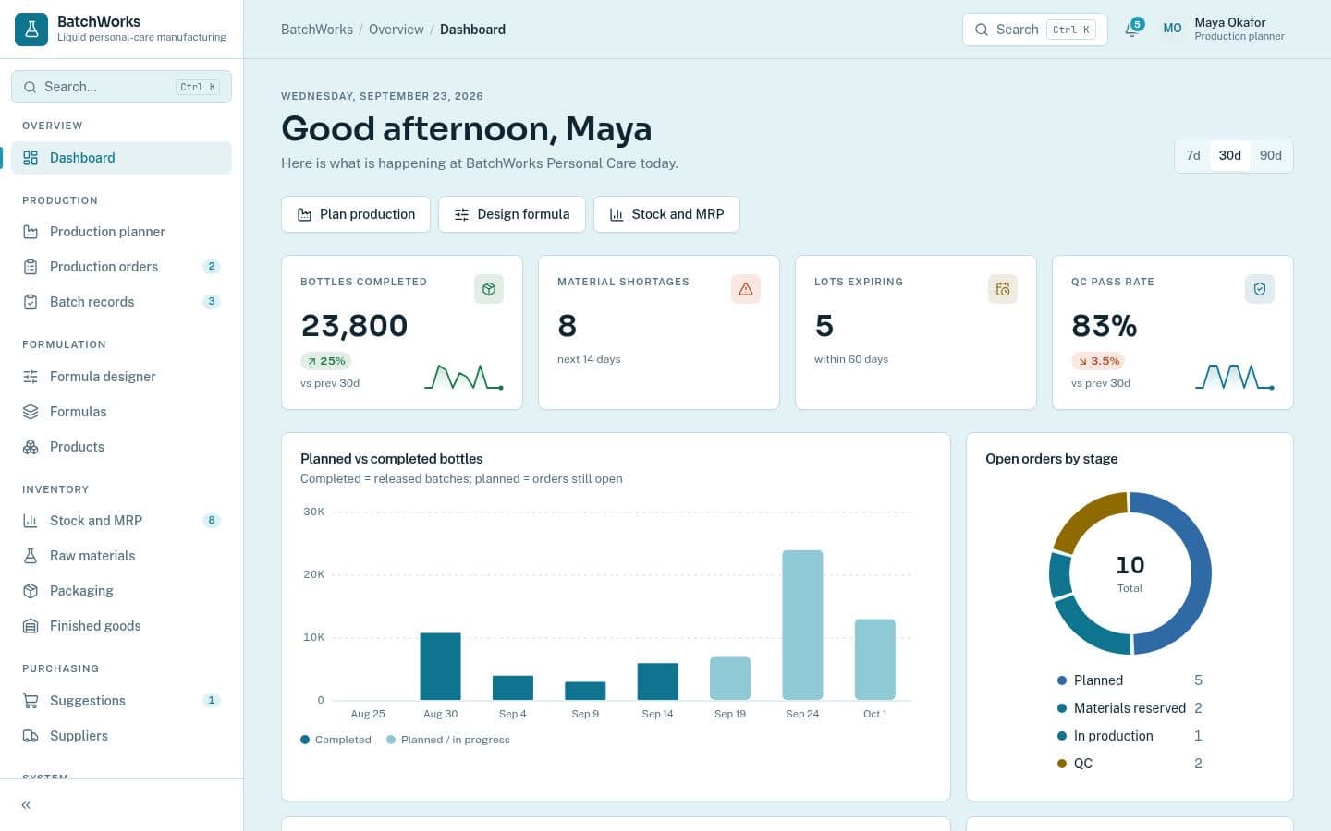1331x831 pixels.
Task: Click the Design formula button
Action: (x=512, y=214)
